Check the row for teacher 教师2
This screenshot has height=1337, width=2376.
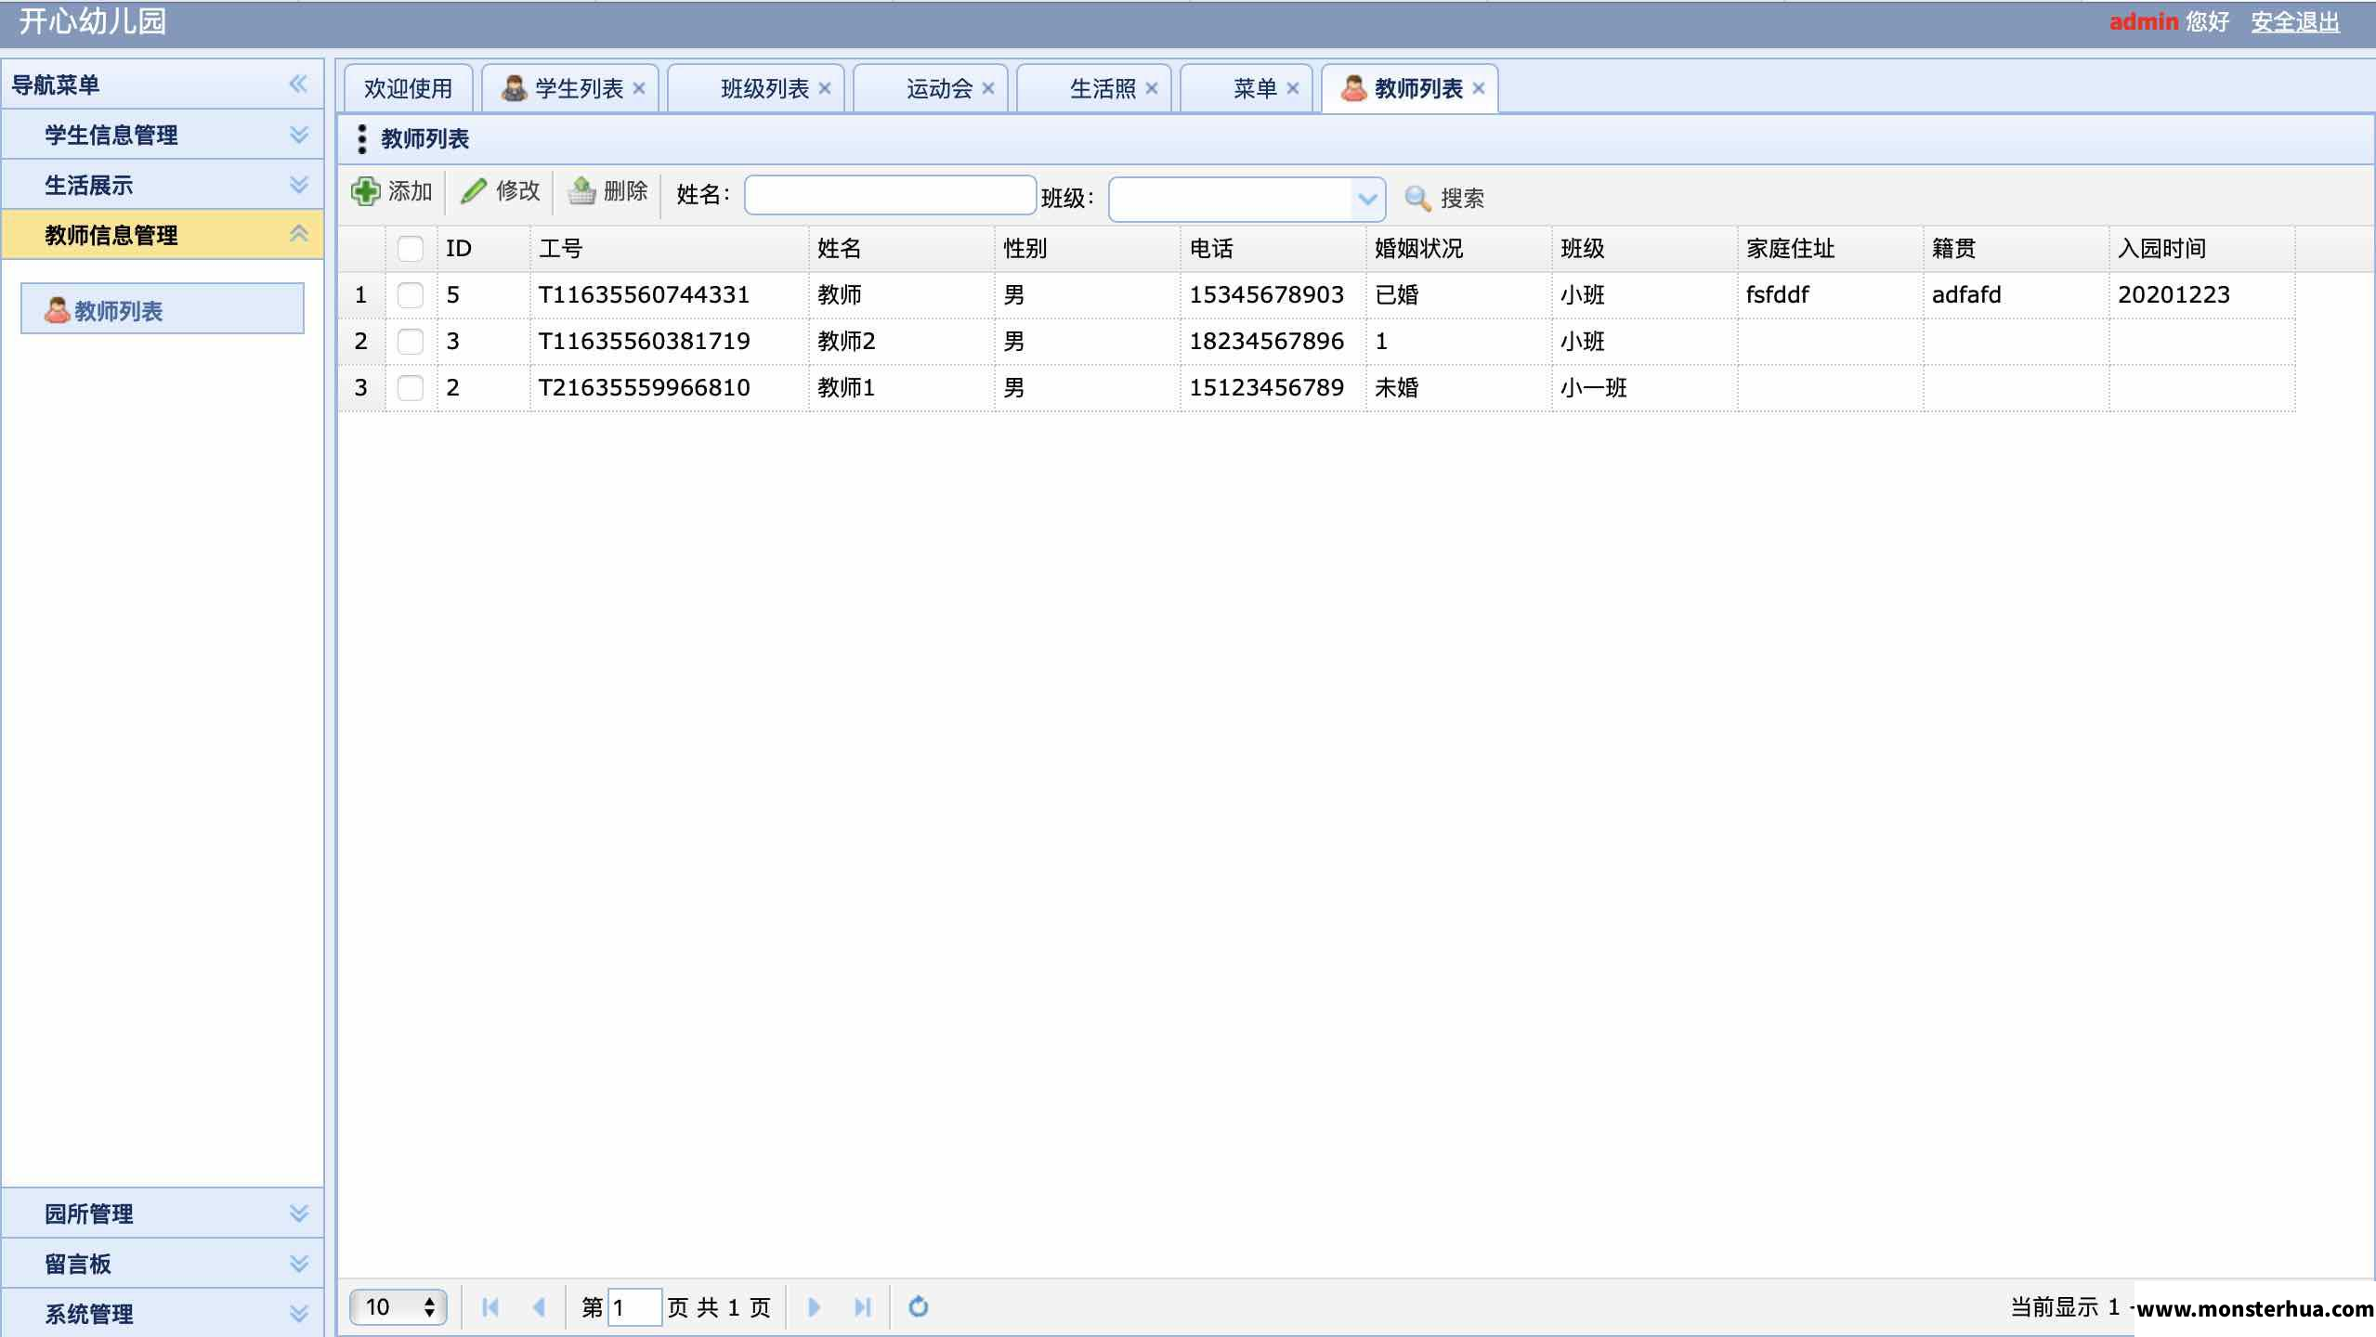coord(410,342)
